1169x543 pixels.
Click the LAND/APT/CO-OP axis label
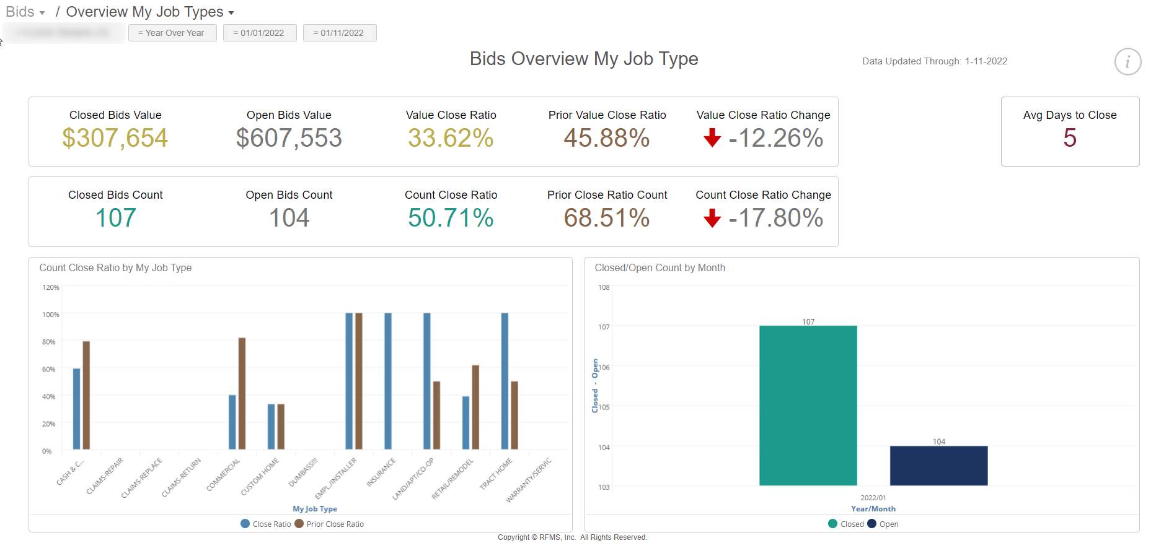point(413,479)
